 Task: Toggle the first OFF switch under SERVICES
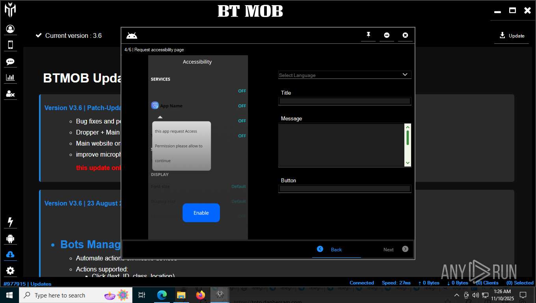[x=242, y=91]
